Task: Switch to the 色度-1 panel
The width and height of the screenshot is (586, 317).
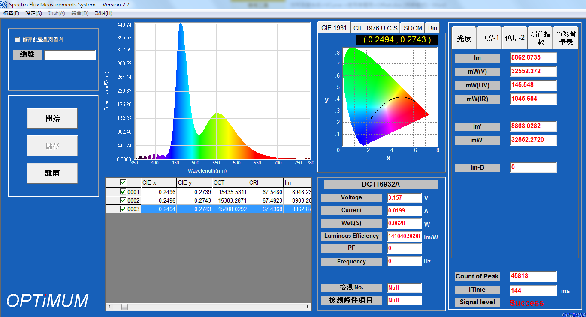Action: pos(489,37)
